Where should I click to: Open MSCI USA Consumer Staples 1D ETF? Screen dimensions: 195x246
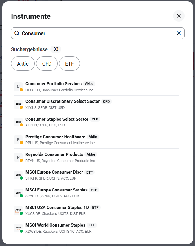[x=96, y=210]
